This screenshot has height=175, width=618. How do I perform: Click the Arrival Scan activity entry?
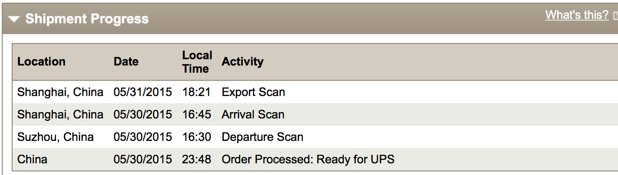pos(253,114)
